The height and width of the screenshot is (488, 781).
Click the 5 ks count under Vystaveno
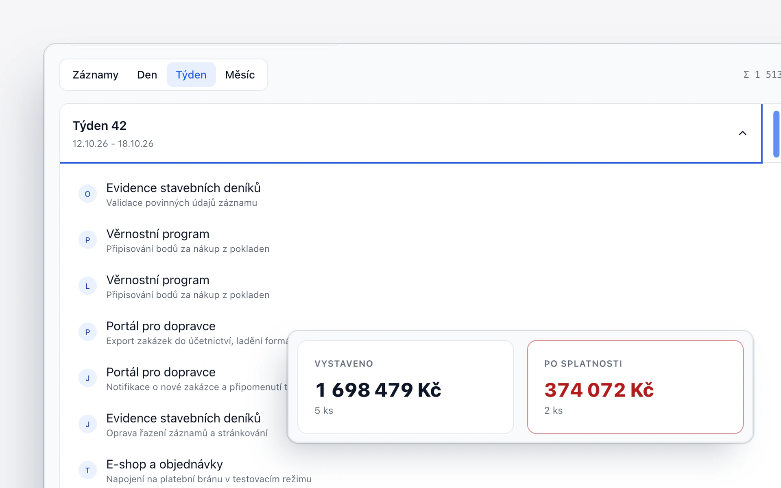324,411
